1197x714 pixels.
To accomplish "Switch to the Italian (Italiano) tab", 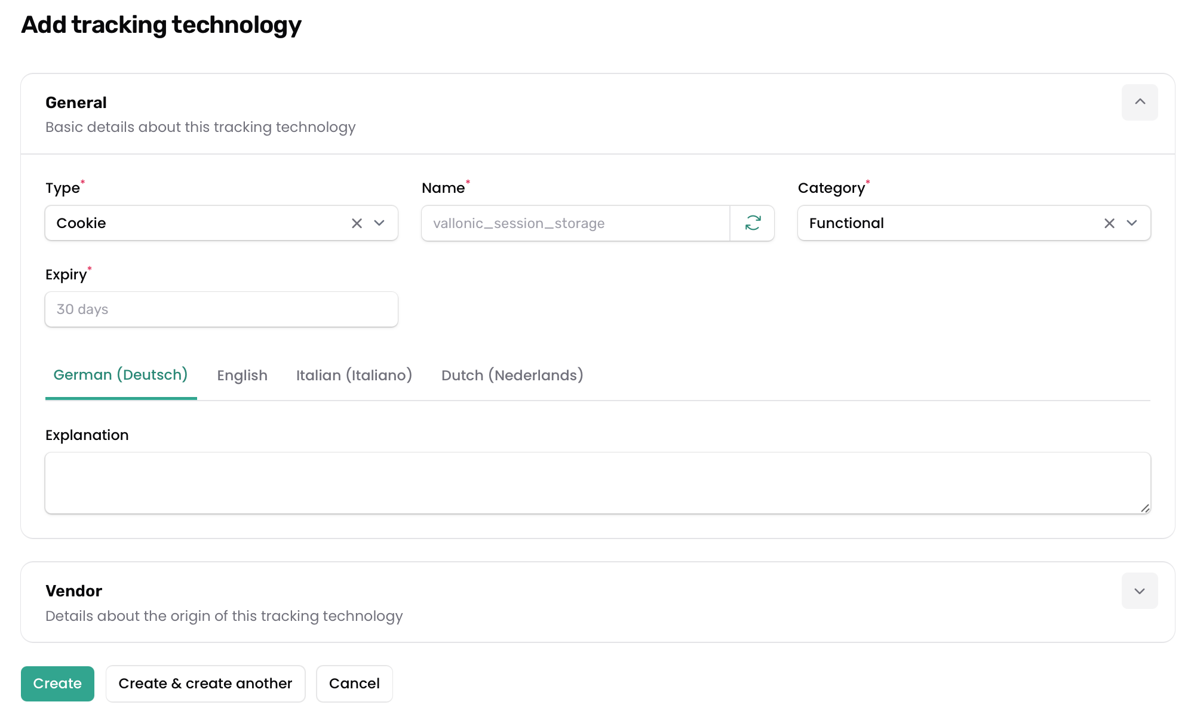I will (x=354, y=376).
